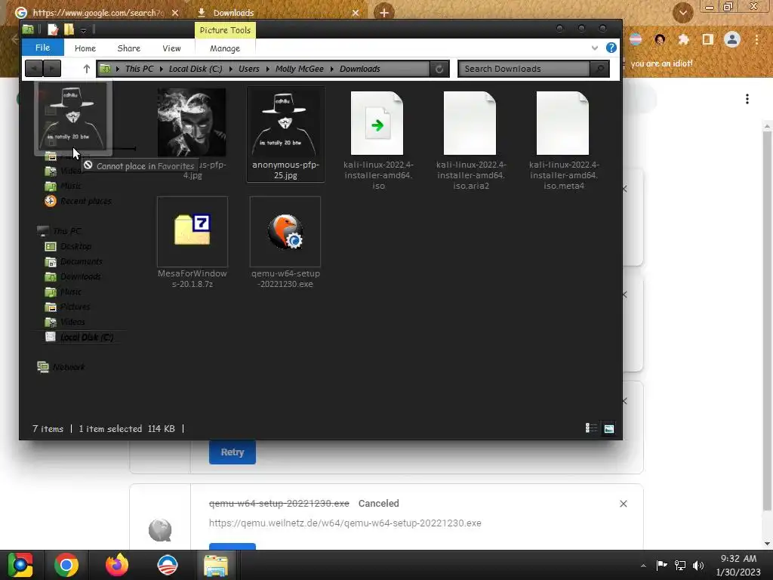This screenshot has width=773, height=580.
Task: Launch Firefox from taskbar
Action: [117, 565]
